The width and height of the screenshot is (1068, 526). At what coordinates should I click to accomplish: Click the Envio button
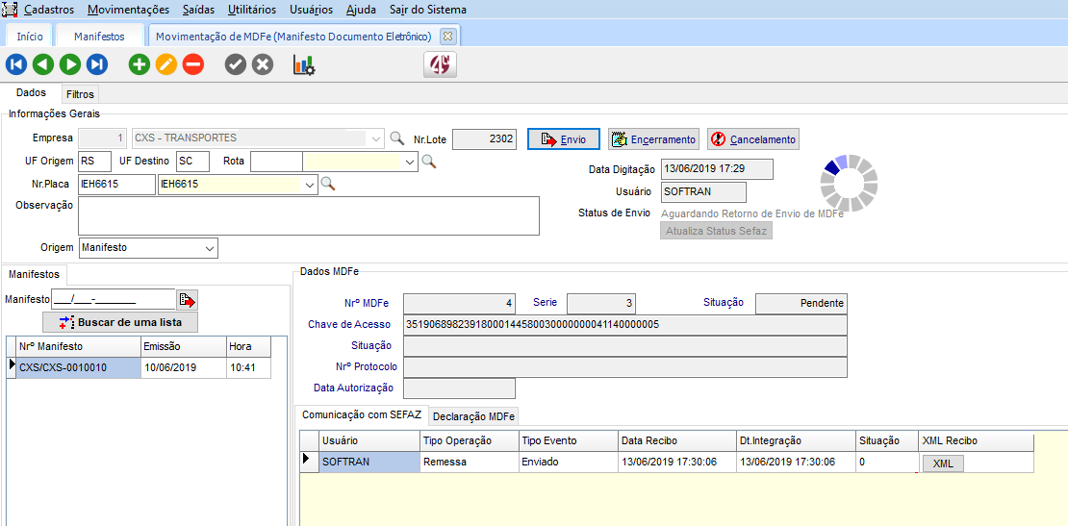[564, 139]
